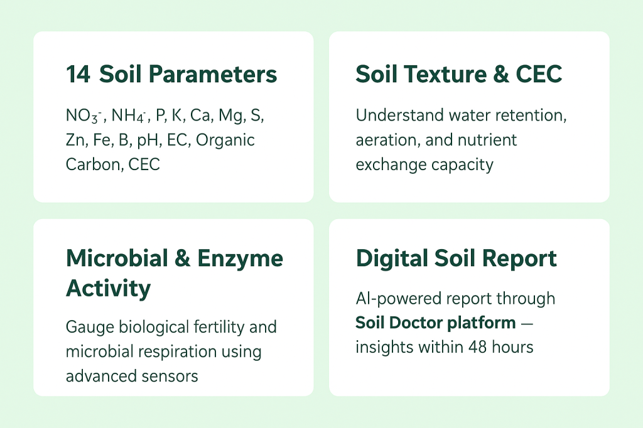Click the "advanced sensors" text

pos(132,375)
